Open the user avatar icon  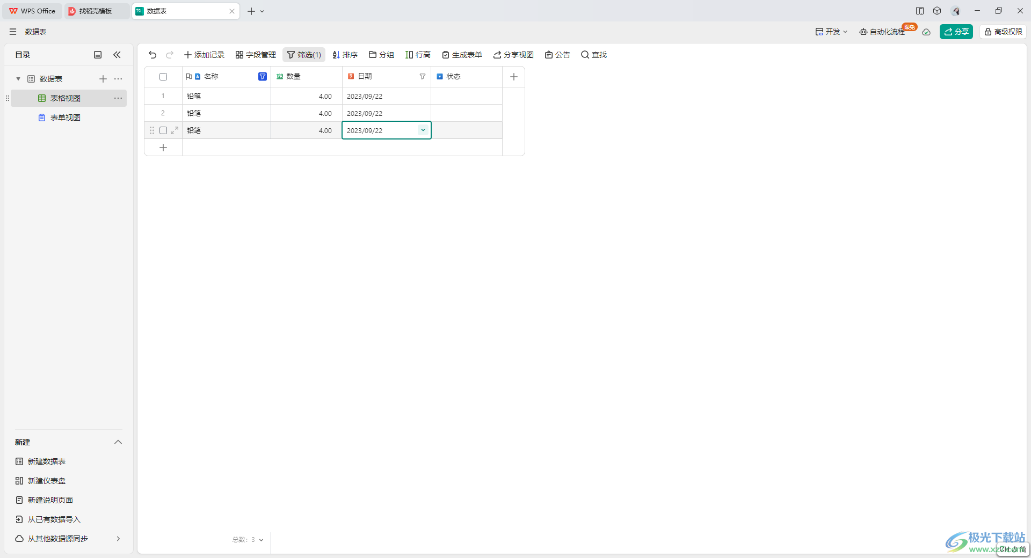coord(956,11)
